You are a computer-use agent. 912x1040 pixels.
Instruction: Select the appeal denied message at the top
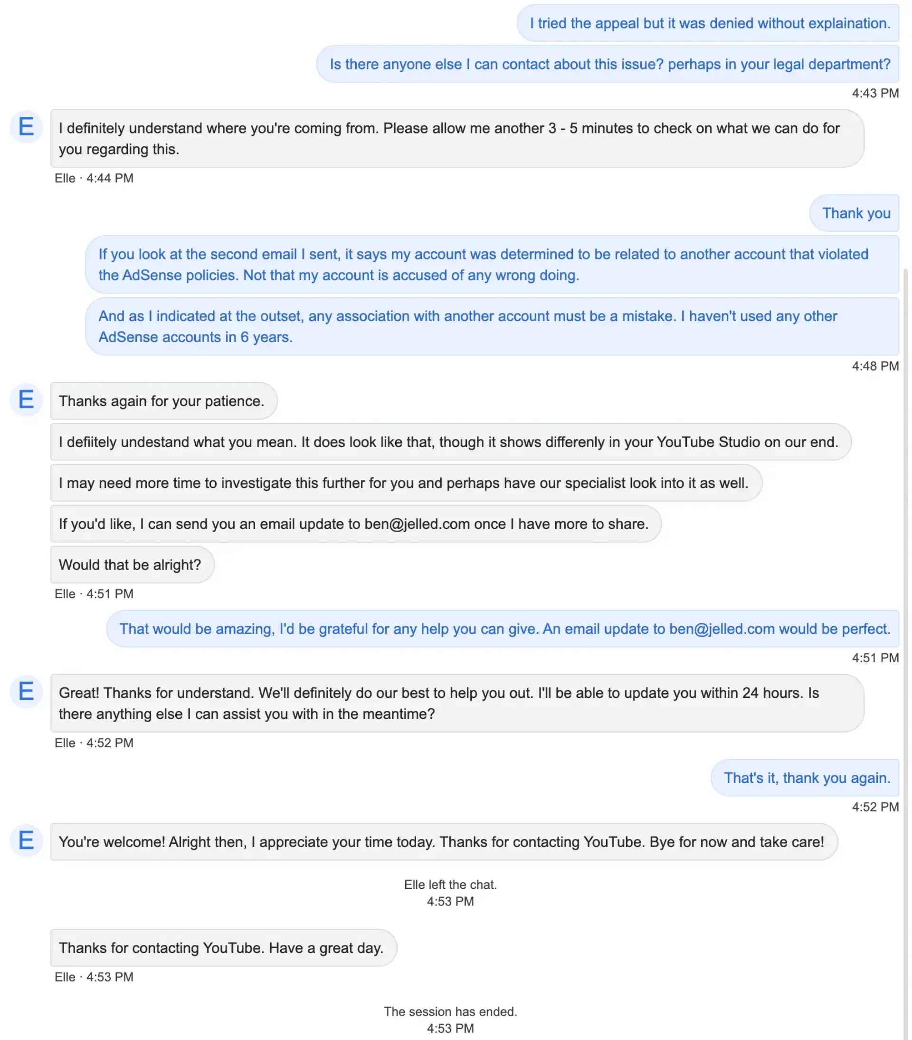pyautogui.click(x=709, y=23)
